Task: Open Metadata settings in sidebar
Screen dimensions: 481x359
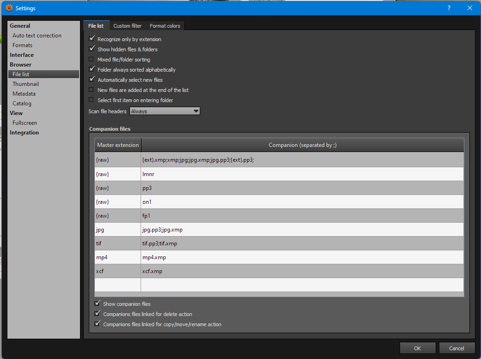Action: [x=24, y=94]
